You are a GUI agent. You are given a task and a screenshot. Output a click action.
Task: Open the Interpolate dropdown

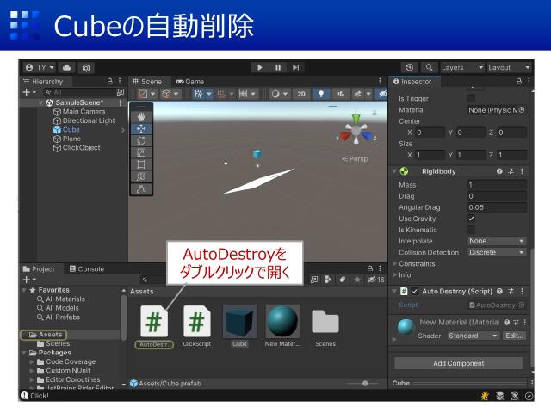tap(497, 241)
